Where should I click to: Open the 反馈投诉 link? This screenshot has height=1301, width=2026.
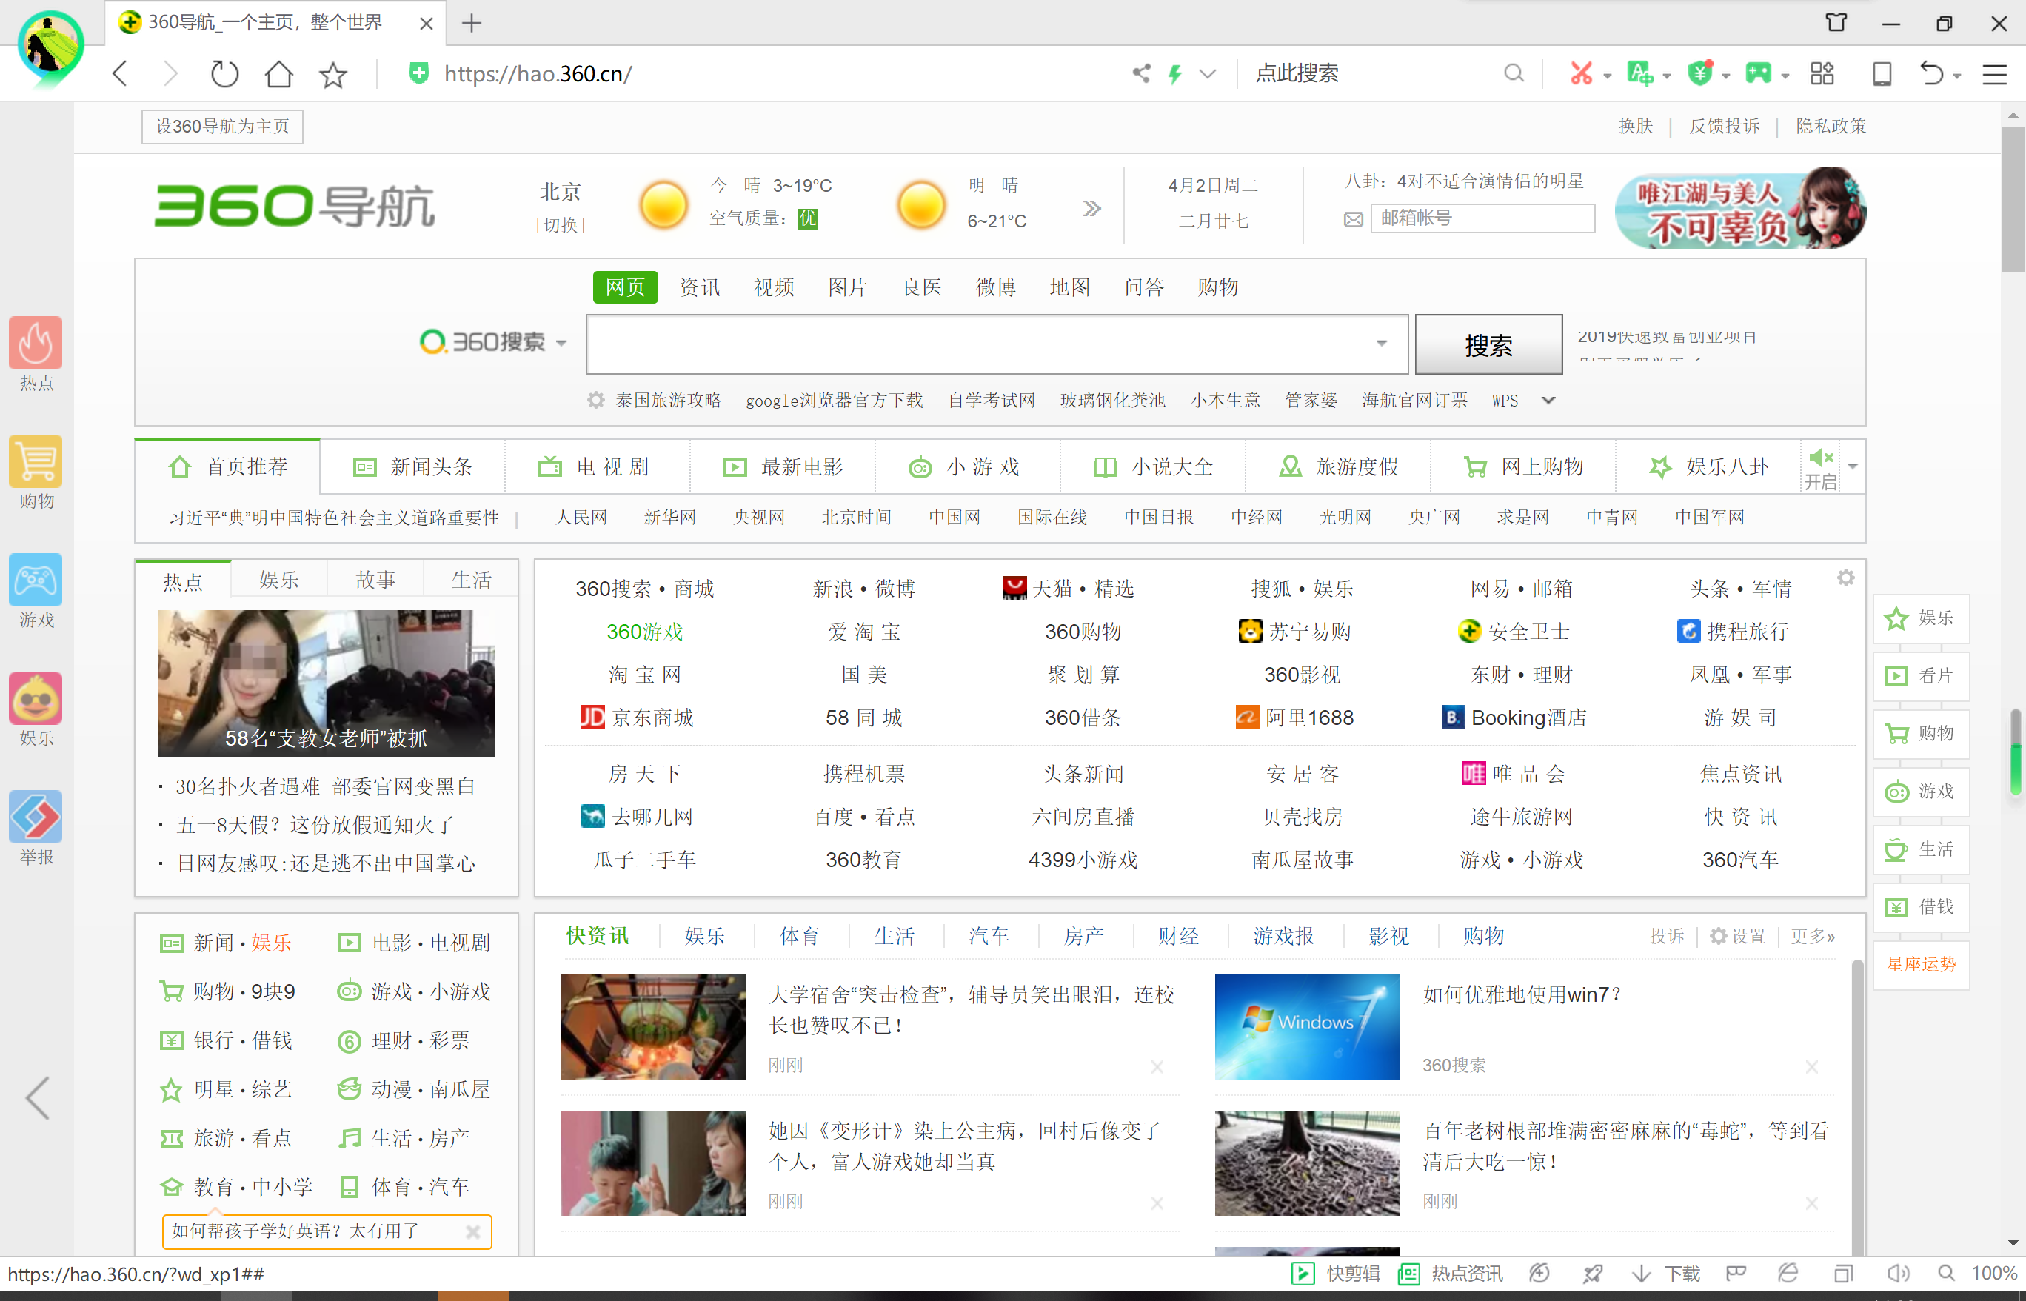(1725, 126)
